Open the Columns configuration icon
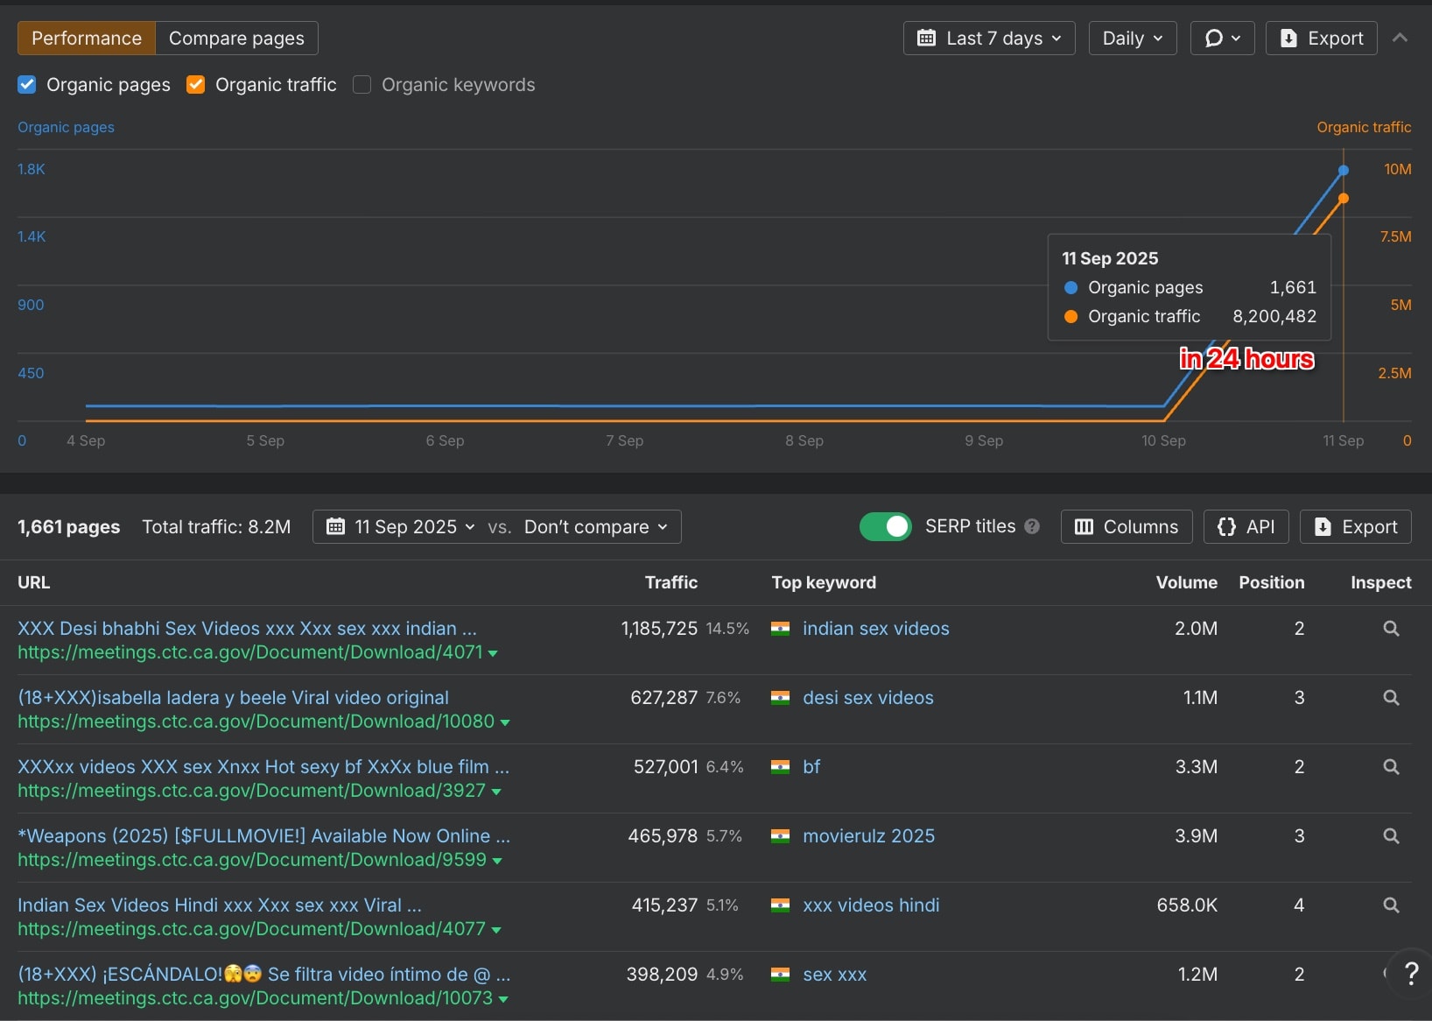 pyautogui.click(x=1085, y=526)
